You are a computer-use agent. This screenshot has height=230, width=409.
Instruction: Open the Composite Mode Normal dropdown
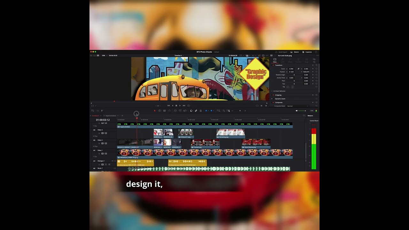(297, 106)
